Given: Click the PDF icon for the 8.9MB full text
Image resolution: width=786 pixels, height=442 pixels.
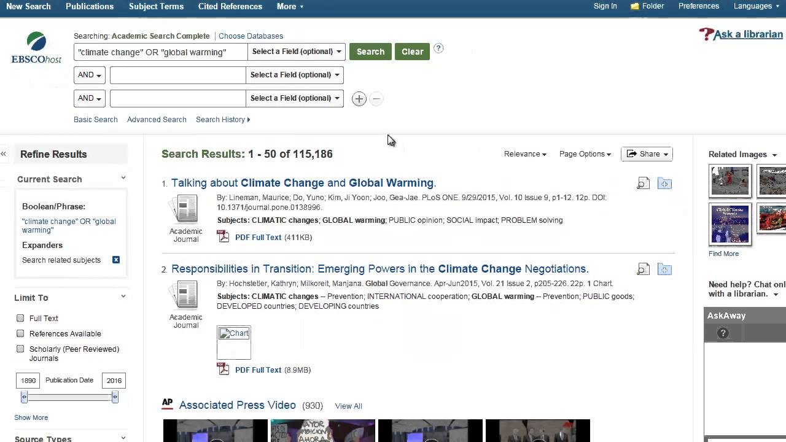Looking at the screenshot, I should [x=224, y=370].
